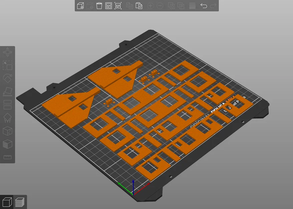Arrange all objects on the bed
The height and width of the screenshot is (209, 293).
coord(108,6)
